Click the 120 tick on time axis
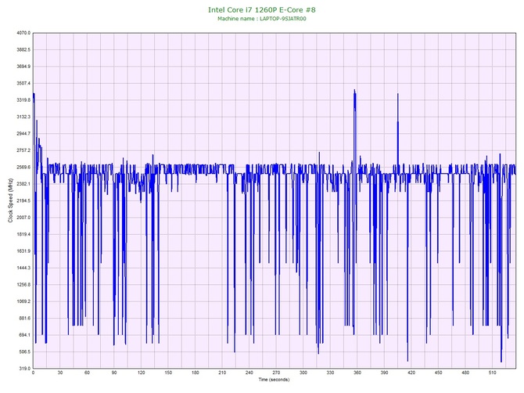This screenshot has width=524, height=393. click(142, 373)
